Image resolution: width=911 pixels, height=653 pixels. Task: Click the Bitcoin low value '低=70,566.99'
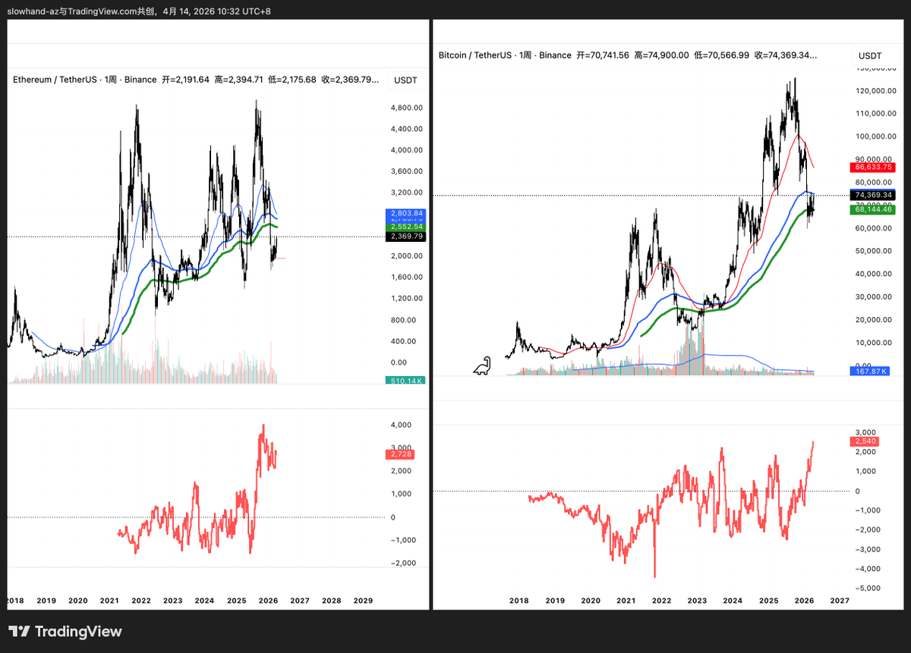(722, 55)
